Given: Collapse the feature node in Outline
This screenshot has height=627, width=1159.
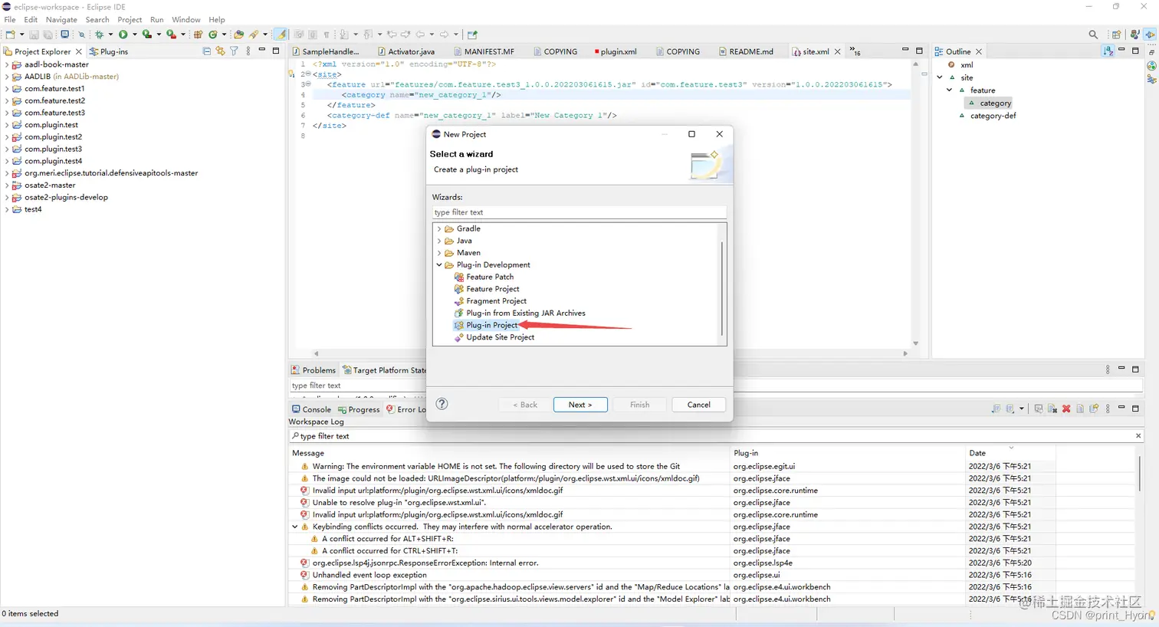Looking at the screenshot, I should (x=949, y=90).
